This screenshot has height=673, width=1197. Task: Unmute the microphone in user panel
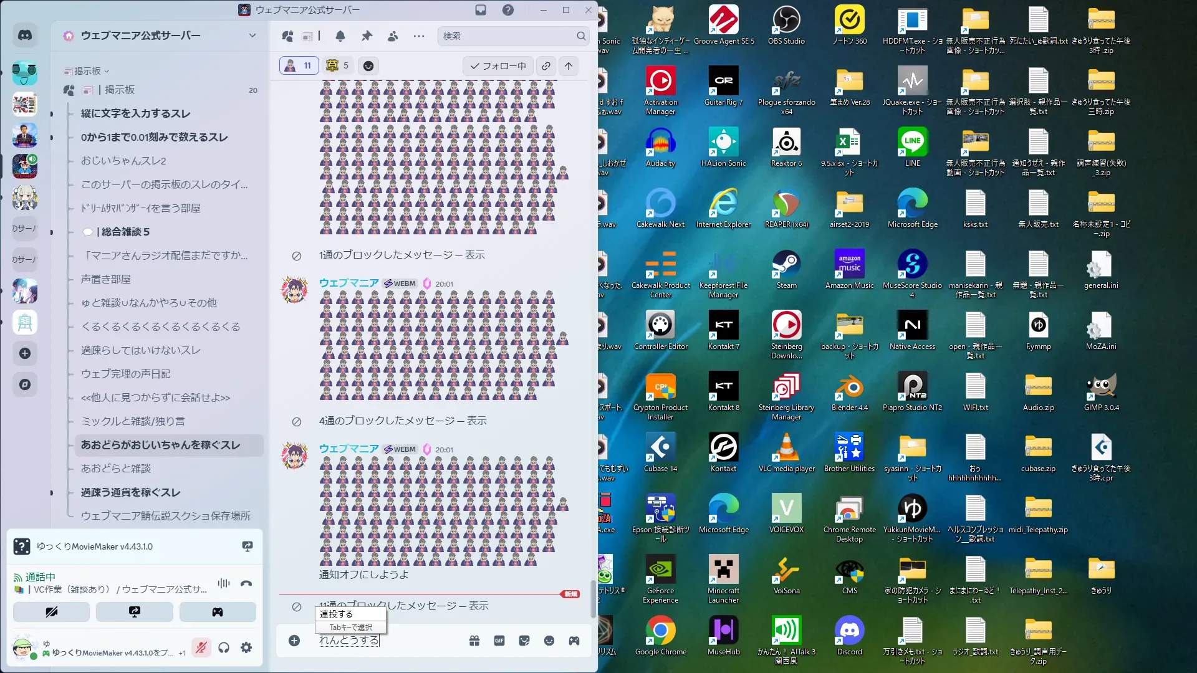(x=201, y=648)
